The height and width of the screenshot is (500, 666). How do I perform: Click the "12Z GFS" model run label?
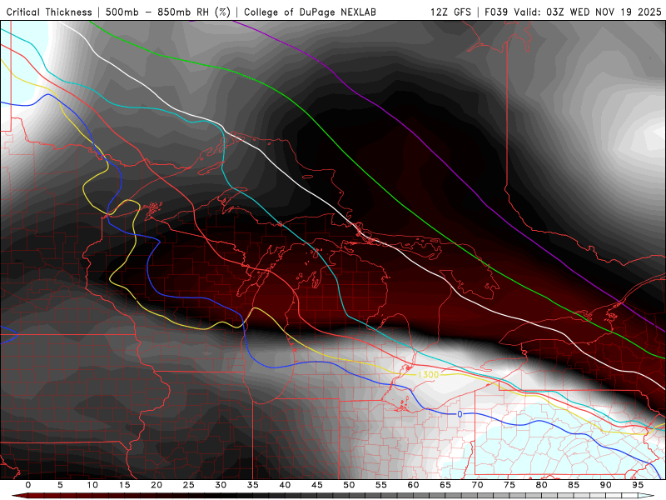point(450,12)
